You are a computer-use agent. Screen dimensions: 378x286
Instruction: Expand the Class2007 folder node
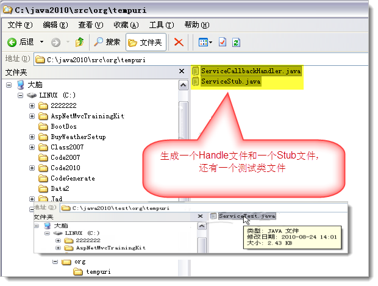pos(32,147)
